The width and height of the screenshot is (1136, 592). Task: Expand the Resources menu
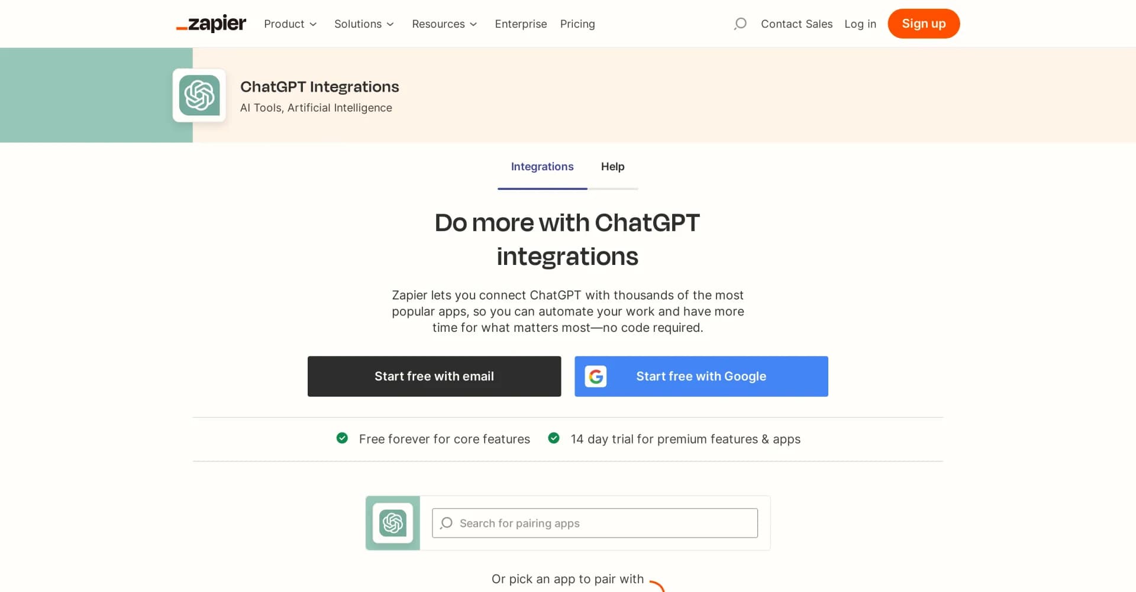pyautogui.click(x=445, y=24)
